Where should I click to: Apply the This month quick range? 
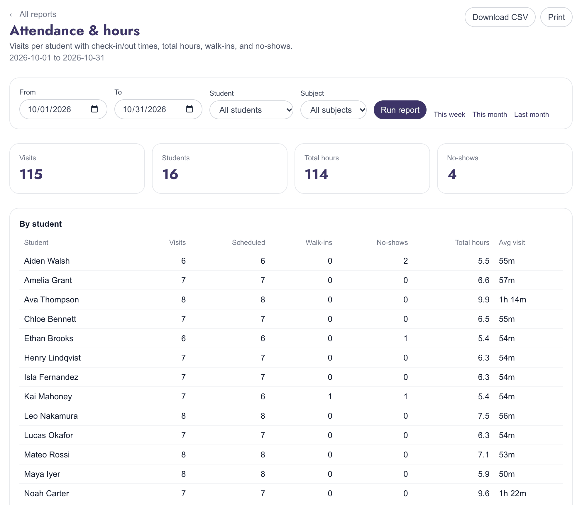(490, 115)
